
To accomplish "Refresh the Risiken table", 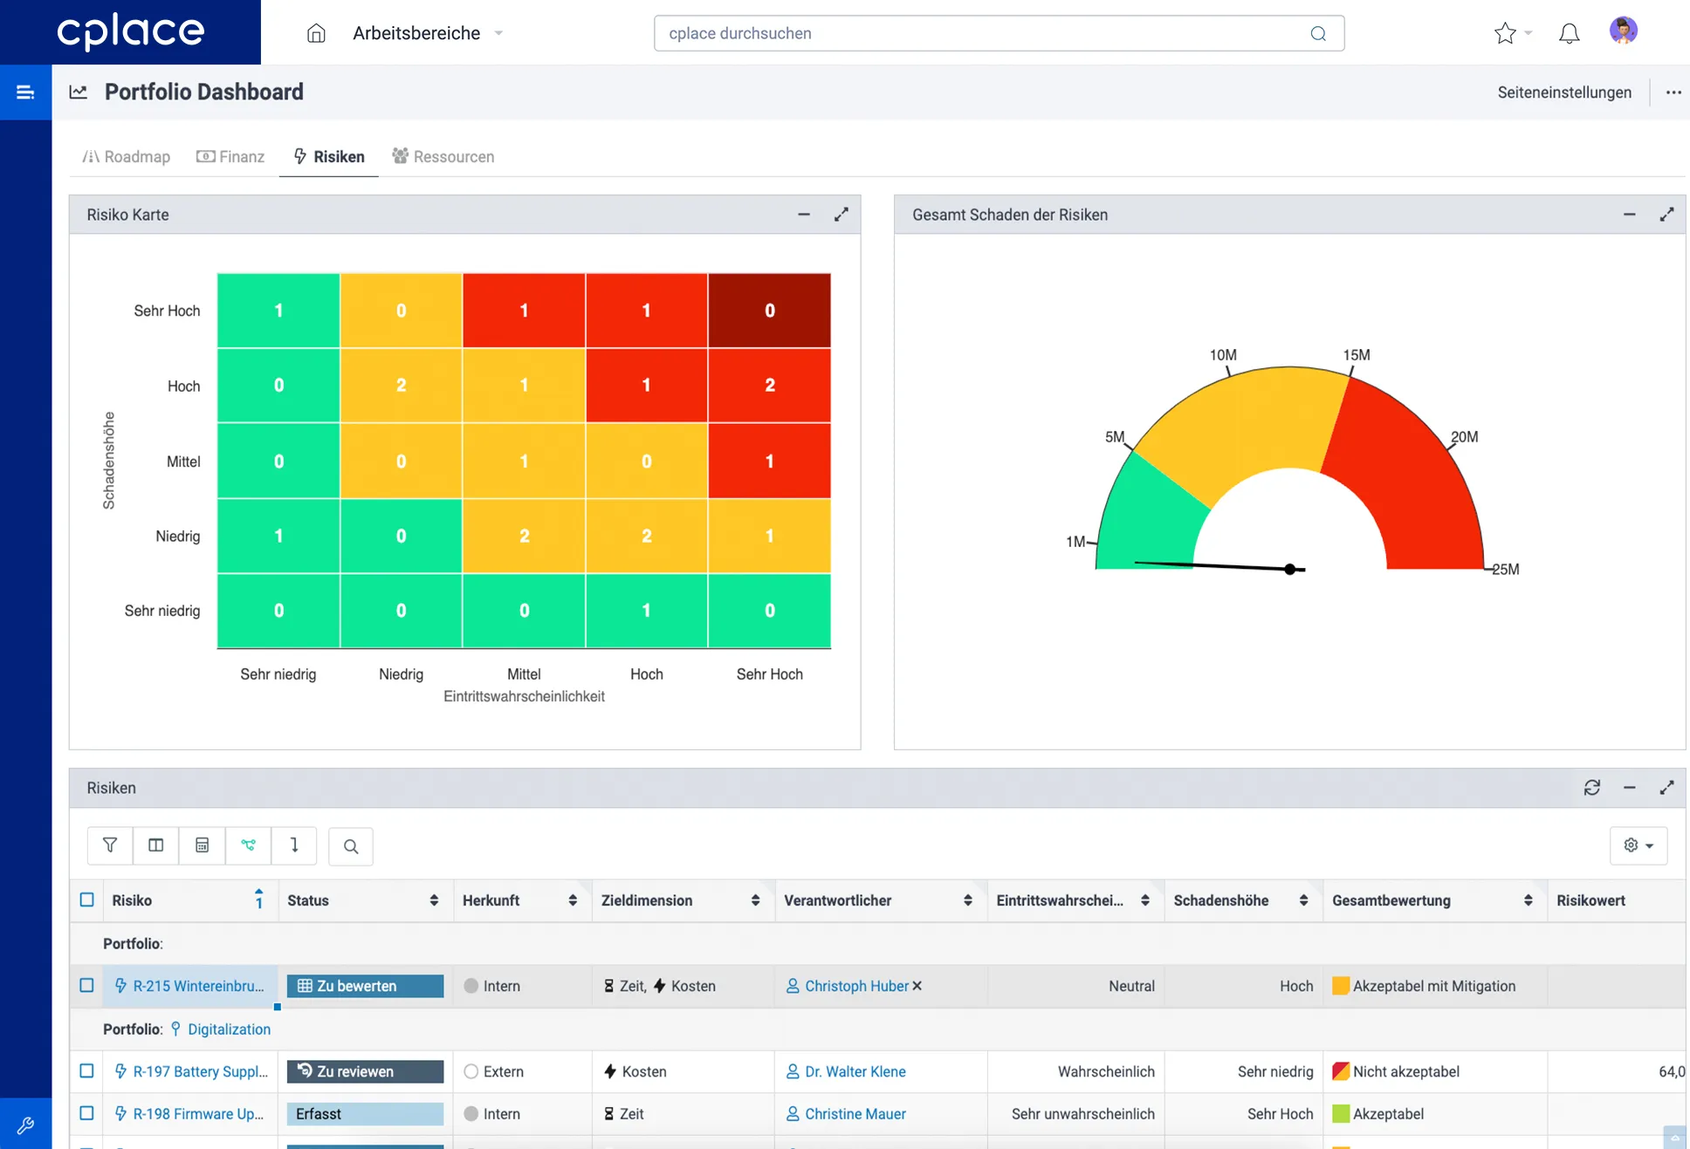I will tap(1592, 788).
